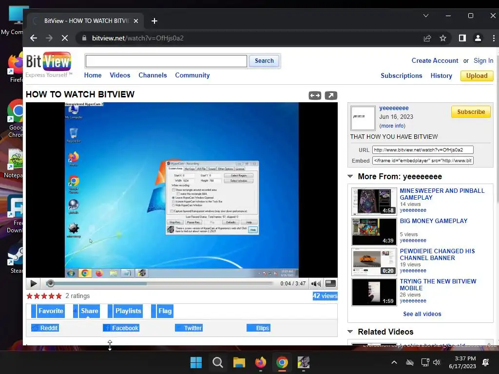This screenshot has height=374, width=499.
Task: Open File Explorer from taskbar
Action: point(239,362)
